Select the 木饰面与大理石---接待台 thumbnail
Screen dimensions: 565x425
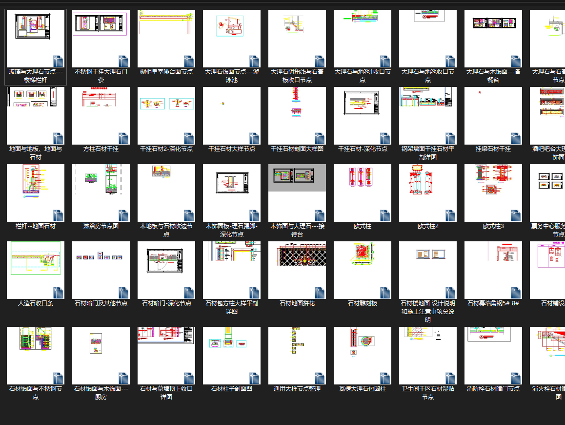point(297,193)
